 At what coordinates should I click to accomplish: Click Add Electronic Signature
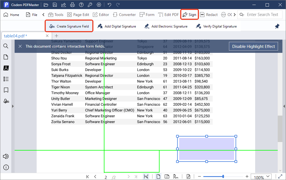[x=166, y=26]
